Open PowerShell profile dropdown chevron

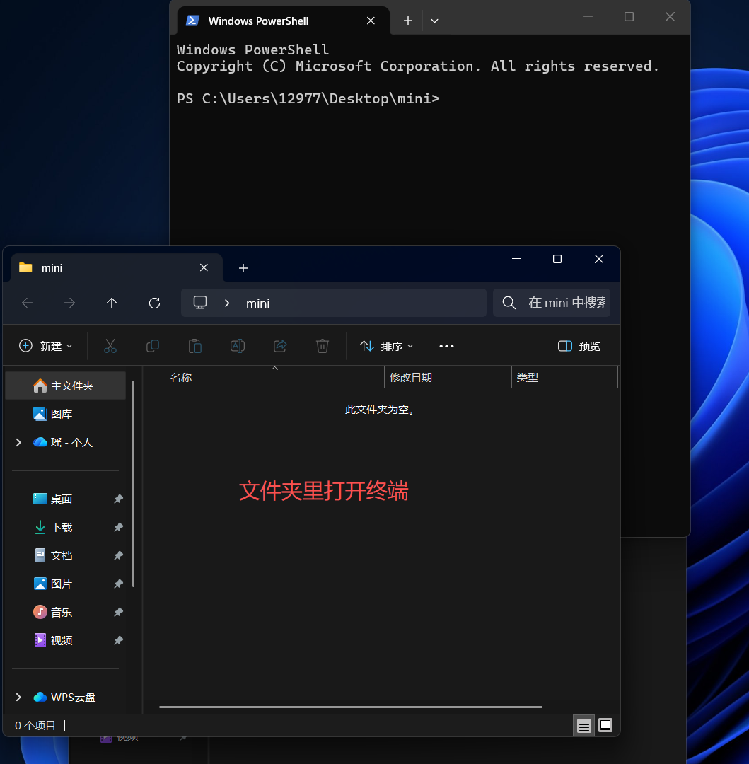click(x=434, y=21)
